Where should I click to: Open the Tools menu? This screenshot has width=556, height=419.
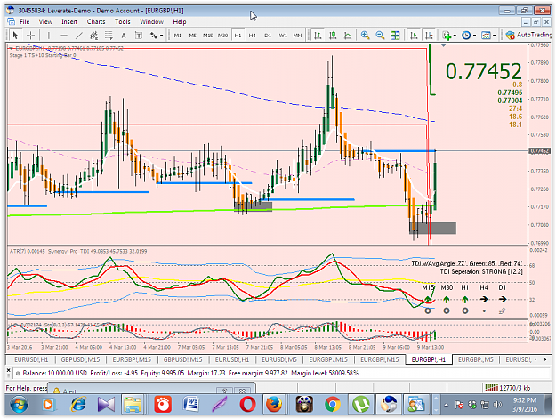[x=123, y=21]
